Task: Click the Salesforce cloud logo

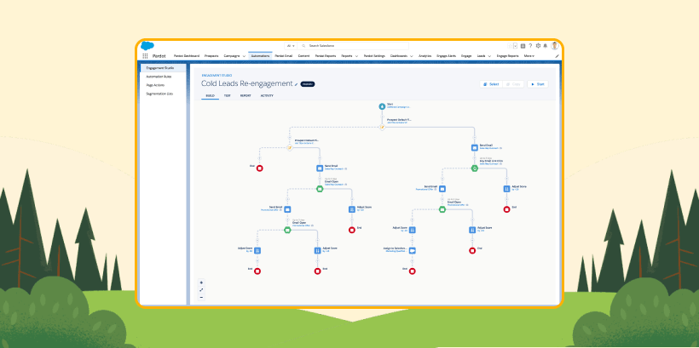Action: click(x=147, y=45)
